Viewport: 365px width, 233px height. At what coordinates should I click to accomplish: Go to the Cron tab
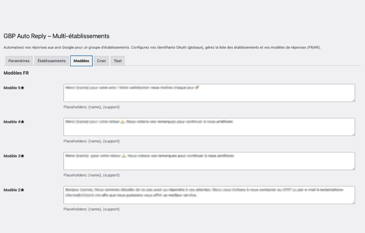[x=102, y=61]
